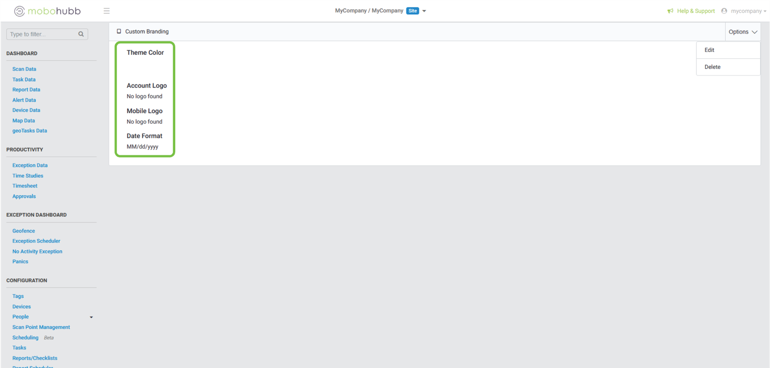This screenshot has height=368, width=770.
Task: Open the Geofence page
Action: (24, 231)
